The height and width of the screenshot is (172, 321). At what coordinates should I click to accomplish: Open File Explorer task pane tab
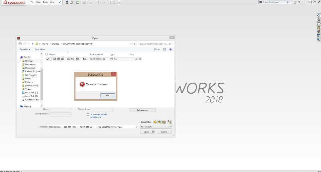pyautogui.click(x=319, y=23)
